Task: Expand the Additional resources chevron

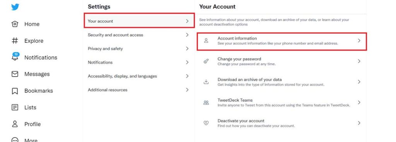Action: [x=187, y=90]
